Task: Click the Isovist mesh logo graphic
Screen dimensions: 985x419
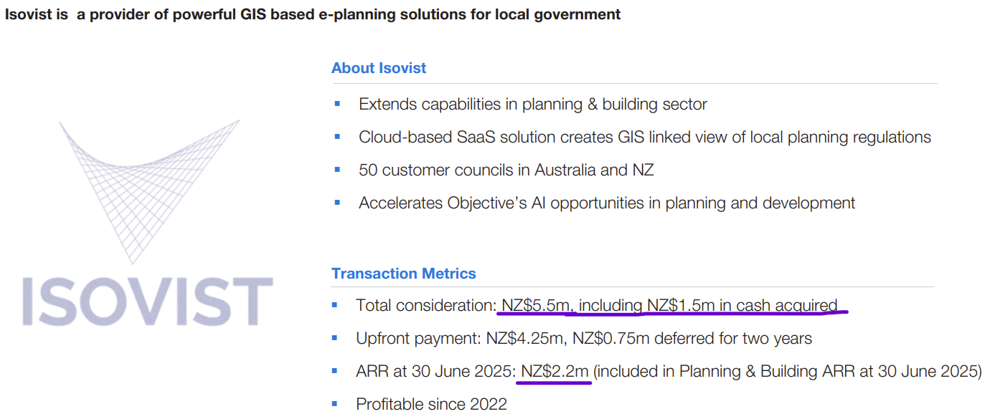Action: tap(149, 186)
